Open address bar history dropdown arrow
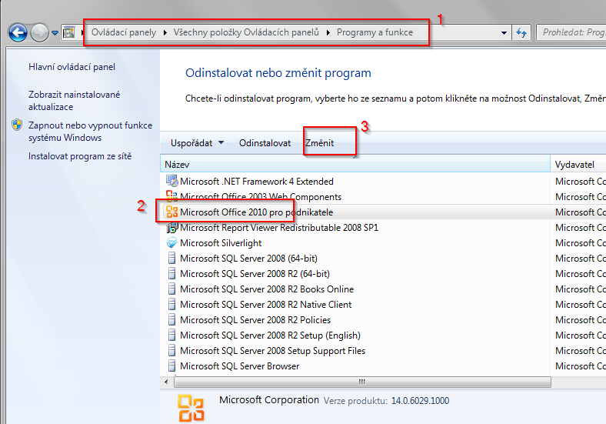This screenshot has width=606, height=424. [x=504, y=33]
